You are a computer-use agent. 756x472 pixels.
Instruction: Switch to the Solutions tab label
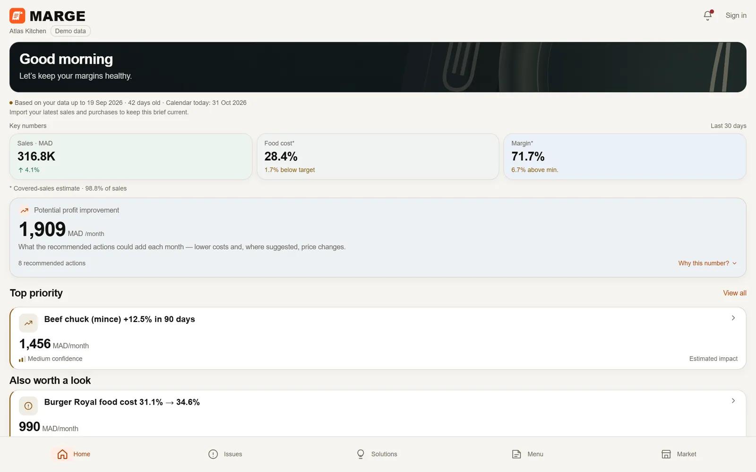(384, 454)
